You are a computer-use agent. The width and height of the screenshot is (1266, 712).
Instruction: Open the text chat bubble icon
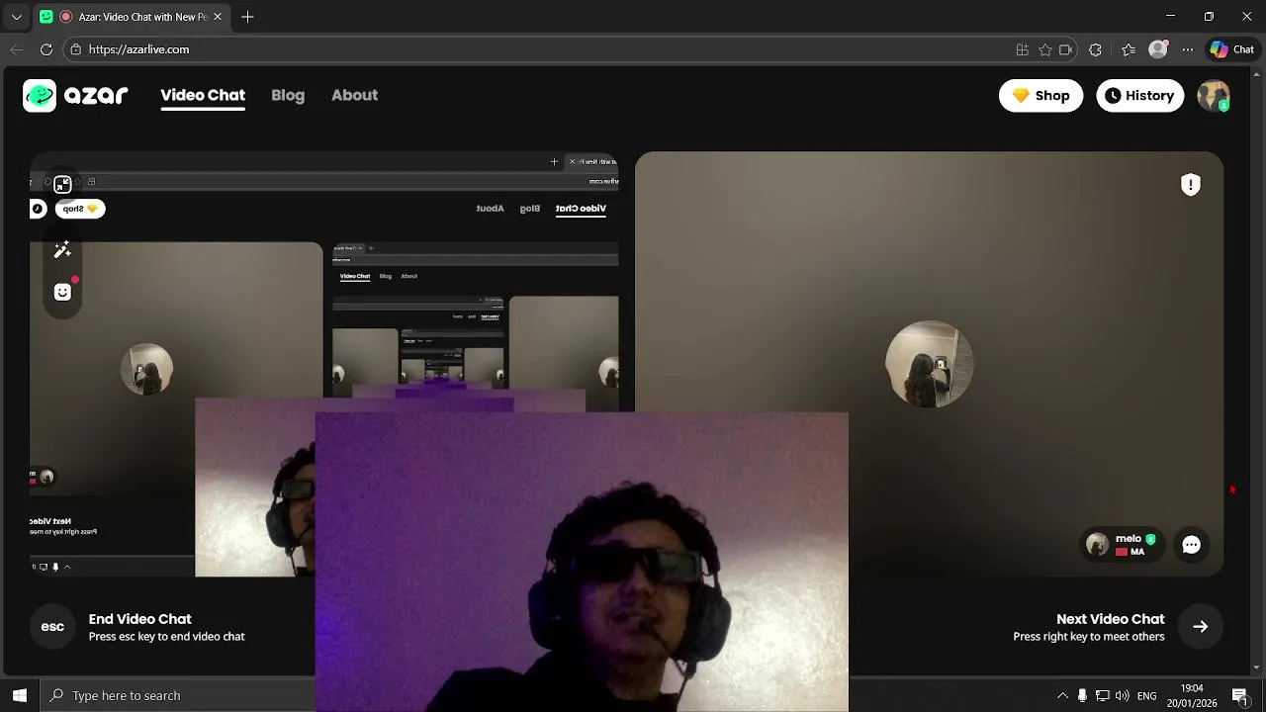coord(1191,545)
